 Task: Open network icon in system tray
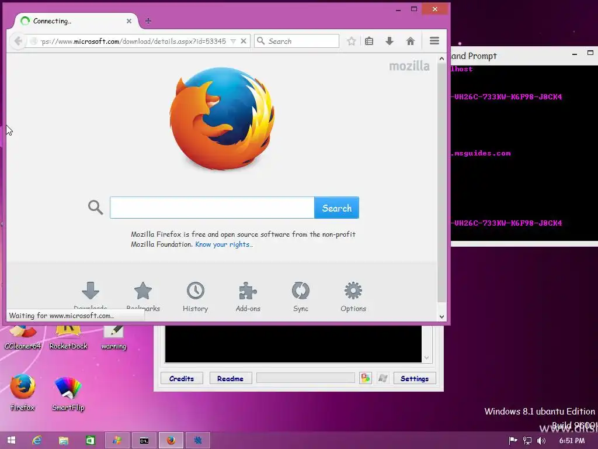coord(527,441)
